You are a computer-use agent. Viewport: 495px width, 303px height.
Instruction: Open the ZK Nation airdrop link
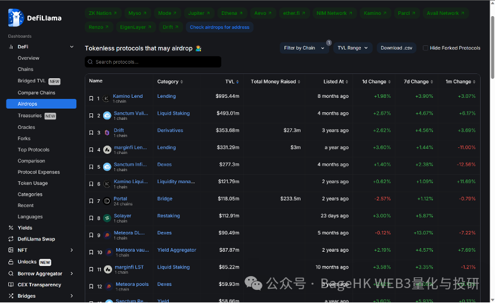(x=103, y=13)
